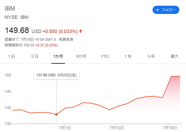Click the 137.90 USD chart tooltip
The width and height of the screenshot is (186, 132).
tap(56, 75)
